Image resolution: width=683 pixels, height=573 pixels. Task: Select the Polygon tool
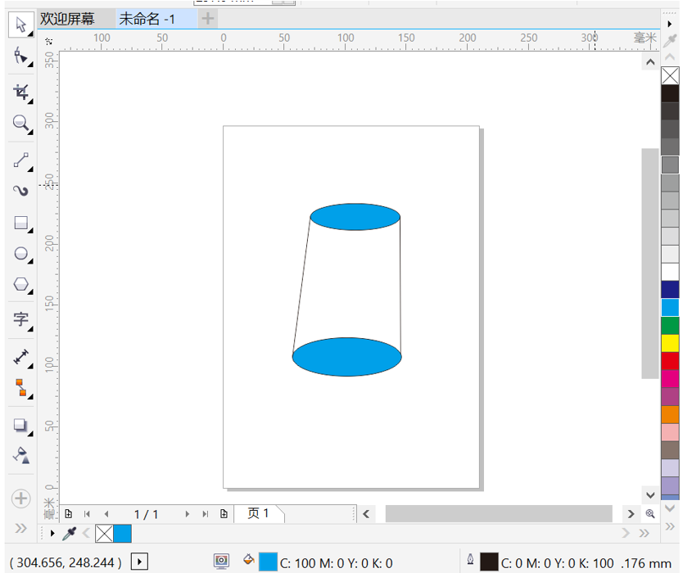pyautogui.click(x=20, y=285)
